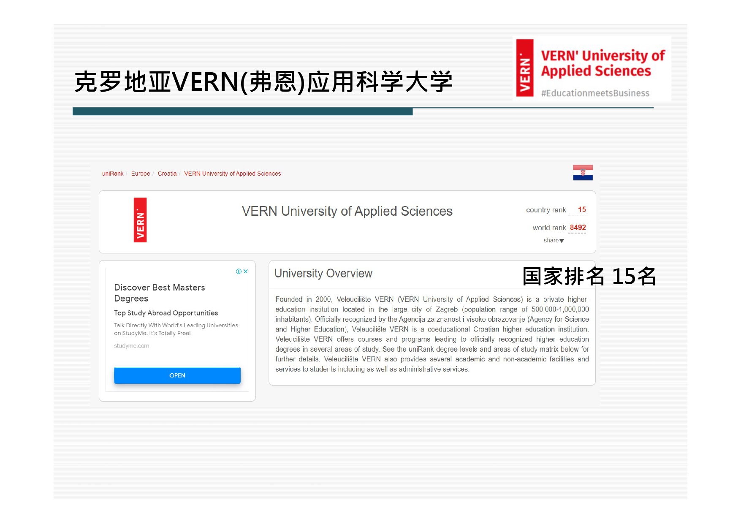This screenshot has width=741, height=524.
Task: Select the University Overview heading
Action: (x=323, y=274)
